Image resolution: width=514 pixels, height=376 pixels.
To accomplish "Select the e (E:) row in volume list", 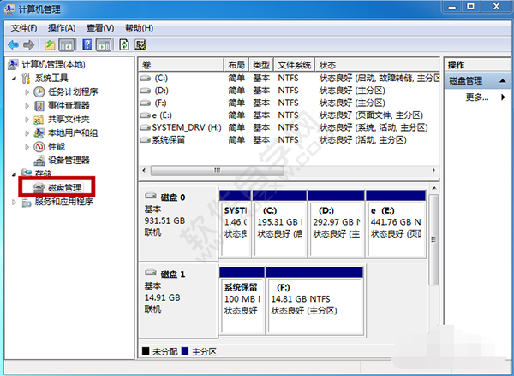I will 289,115.
